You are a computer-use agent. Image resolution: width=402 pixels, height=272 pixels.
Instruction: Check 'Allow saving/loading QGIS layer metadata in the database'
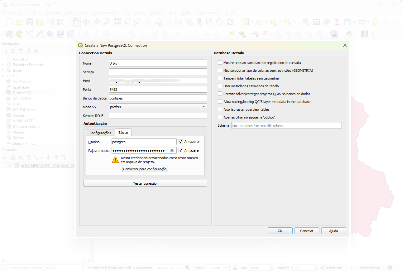220,102
